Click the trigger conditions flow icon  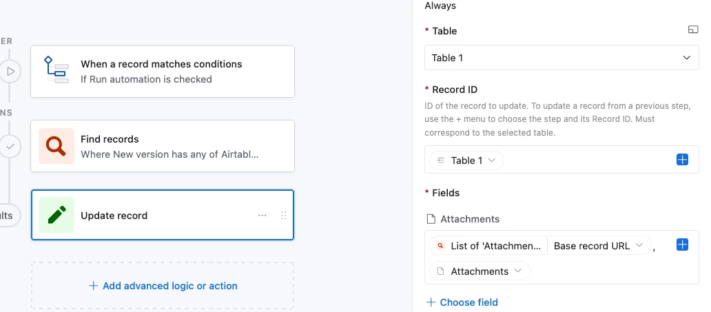[x=56, y=71]
